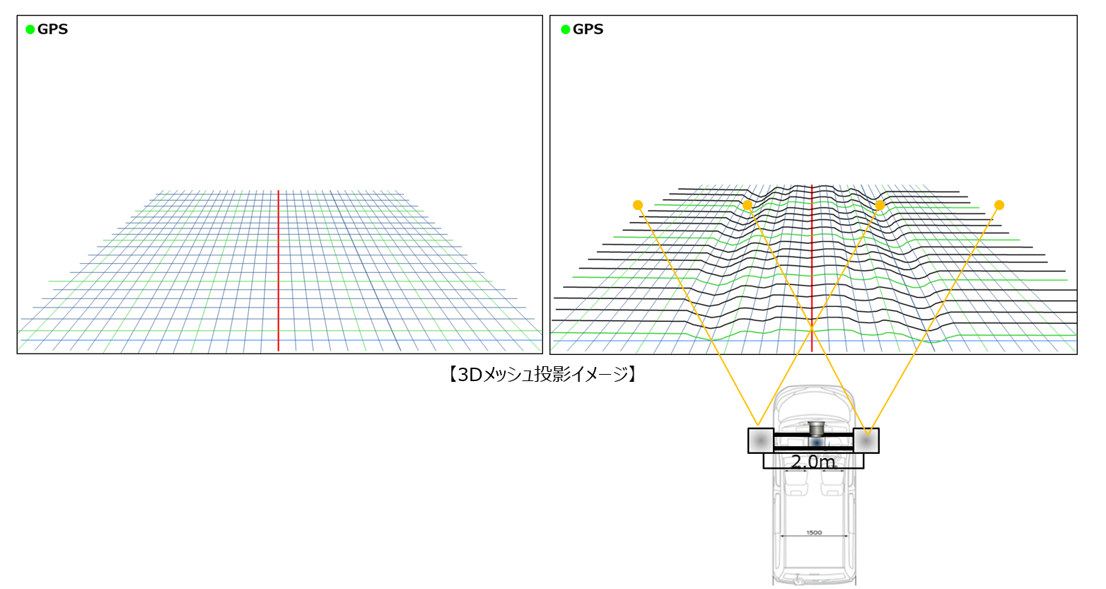This screenshot has height=589, width=1106.
Task: Click where the orange projection lines cross
Action: (812, 330)
